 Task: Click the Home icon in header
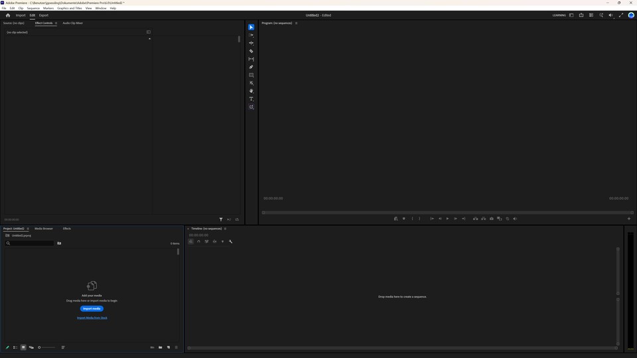[8, 15]
